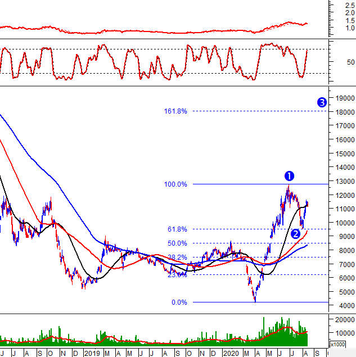
Task: Click the 19000 price axis value
Action: [x=345, y=98]
